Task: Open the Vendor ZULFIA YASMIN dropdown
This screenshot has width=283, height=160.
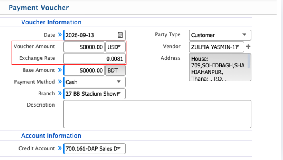Action: click(x=217, y=47)
